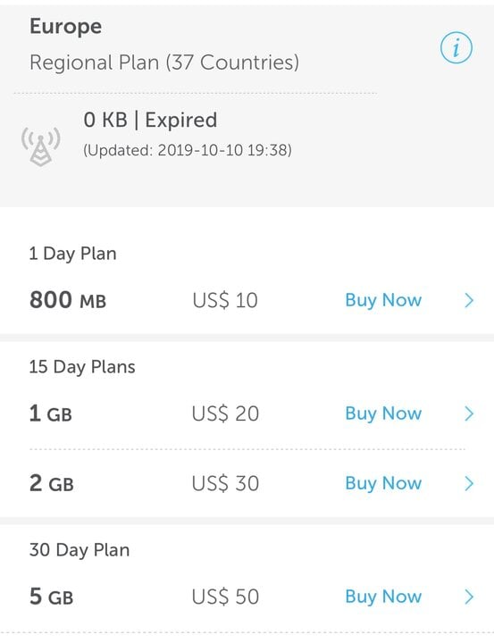The height and width of the screenshot is (643, 494).
Task: Select the US$ 30 price label
Action: tap(225, 484)
